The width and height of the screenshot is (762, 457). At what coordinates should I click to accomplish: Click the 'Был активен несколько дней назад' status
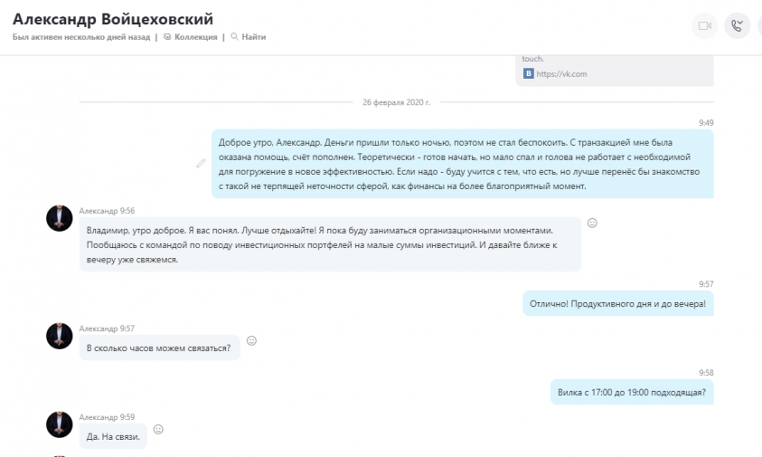tap(81, 37)
